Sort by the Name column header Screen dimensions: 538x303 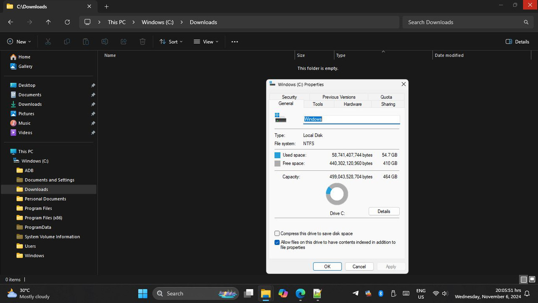198,55
